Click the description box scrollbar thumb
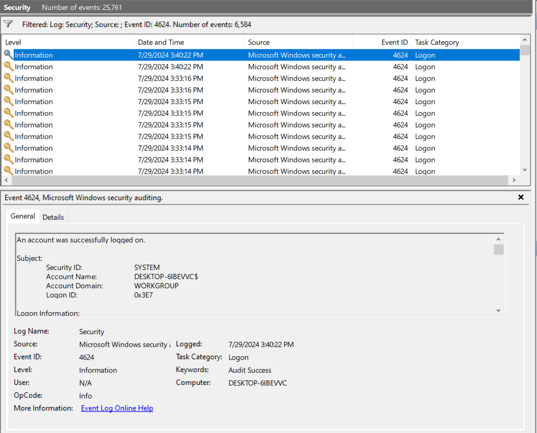Image resolution: width=537 pixels, height=433 pixels. 498,250
